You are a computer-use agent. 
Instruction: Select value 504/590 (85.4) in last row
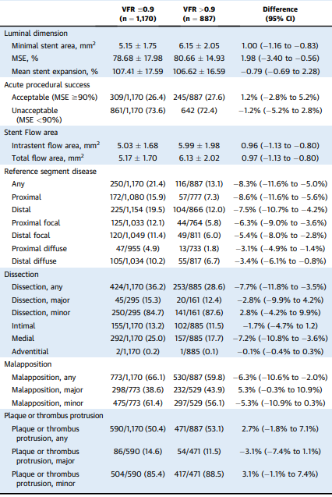pos(138,474)
